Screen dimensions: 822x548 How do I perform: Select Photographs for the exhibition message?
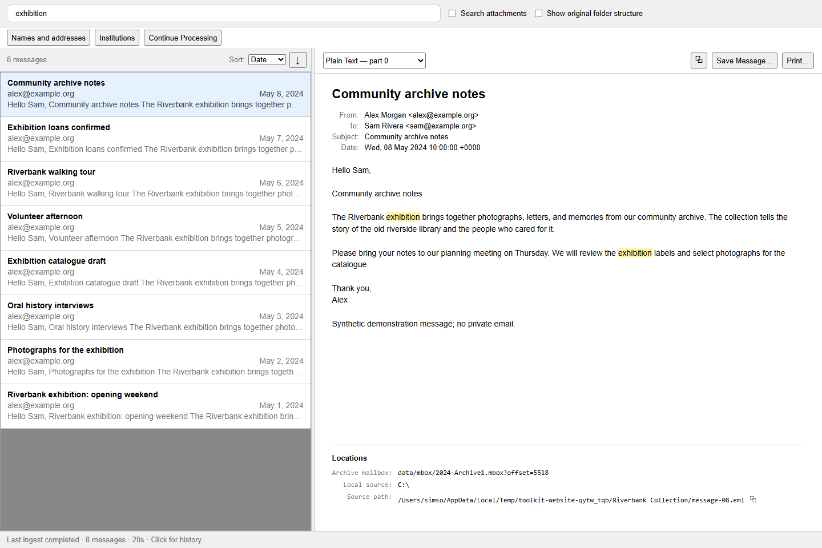(155, 361)
